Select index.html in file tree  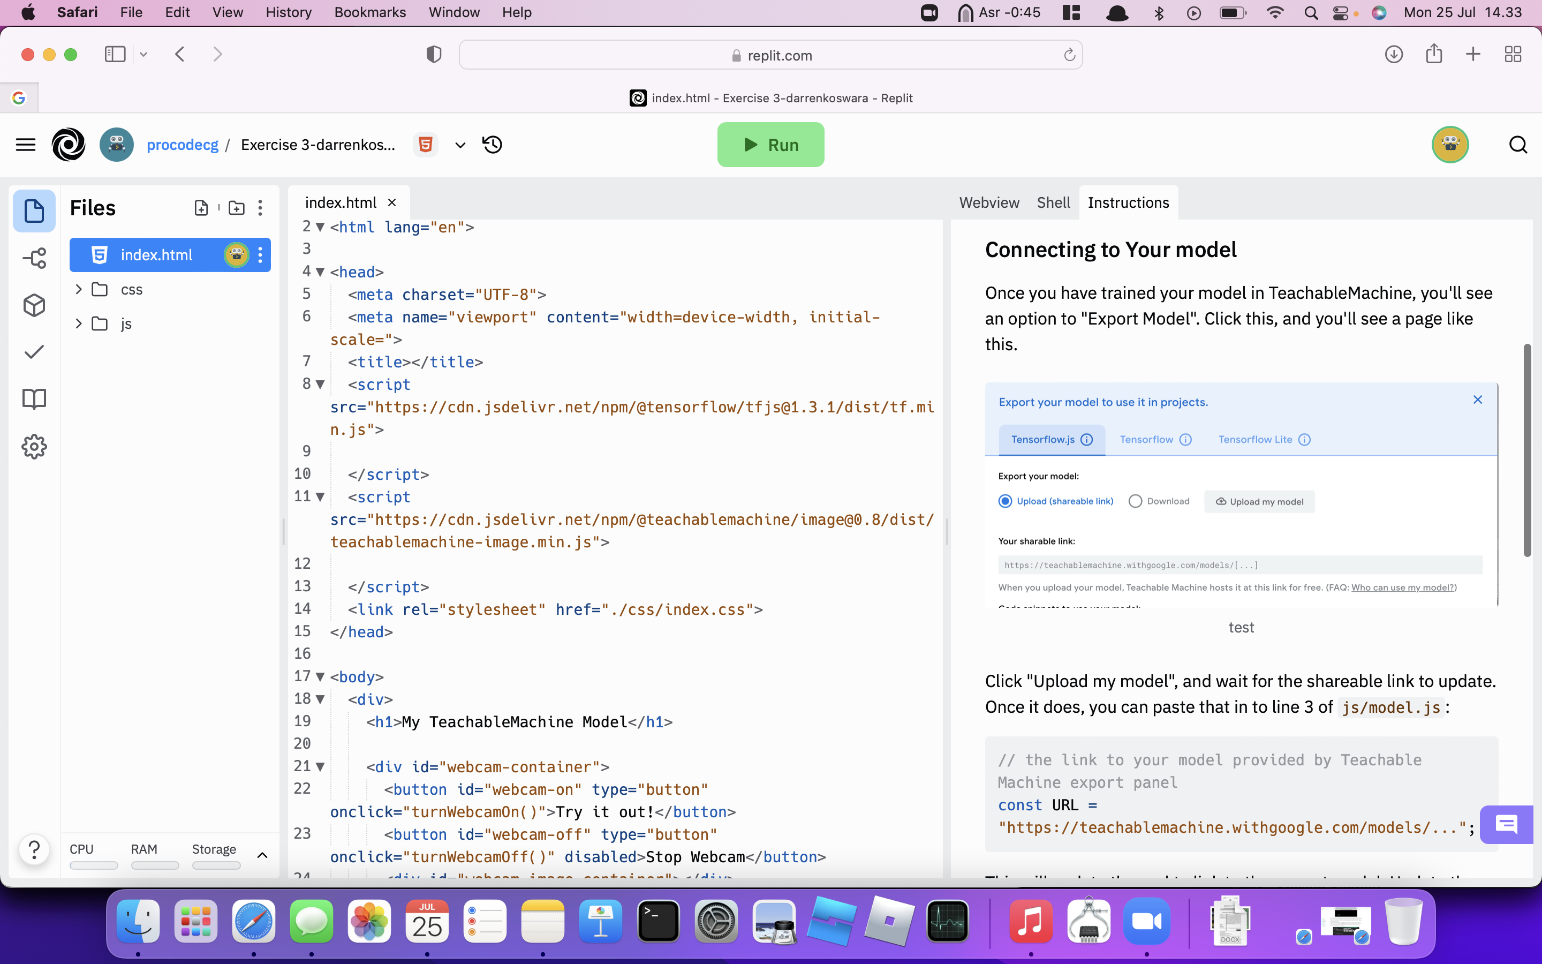click(170, 255)
